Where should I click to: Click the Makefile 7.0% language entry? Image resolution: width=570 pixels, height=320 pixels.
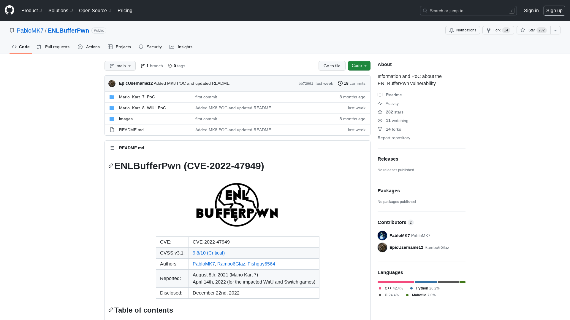point(421,295)
